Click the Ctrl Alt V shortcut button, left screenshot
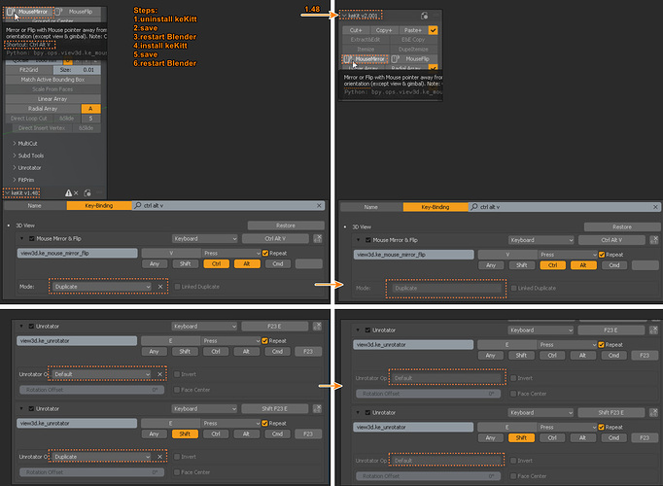The image size is (663, 486). point(275,239)
